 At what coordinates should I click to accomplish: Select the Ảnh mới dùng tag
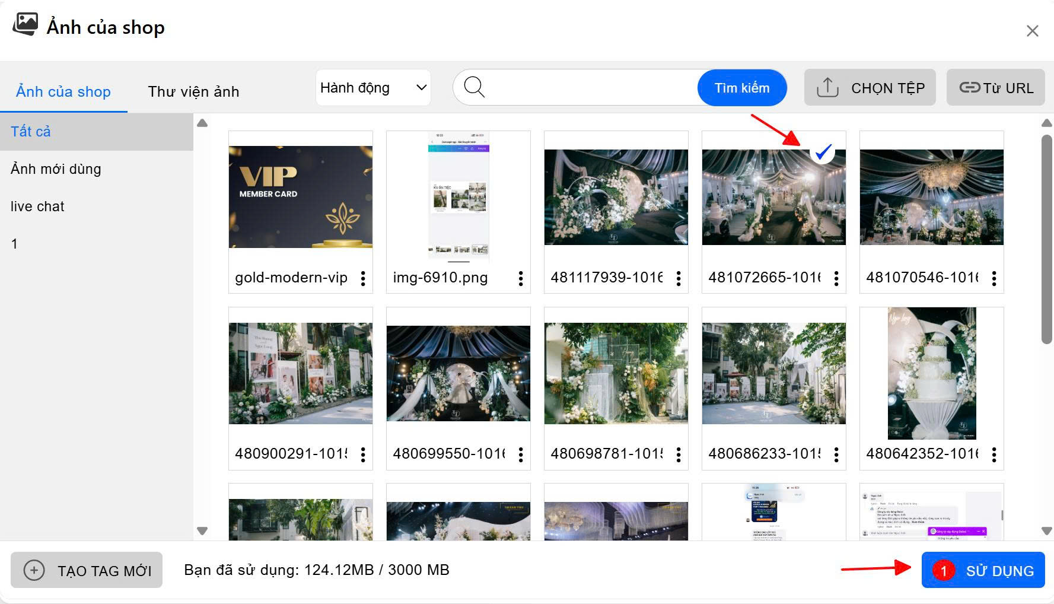click(97, 169)
